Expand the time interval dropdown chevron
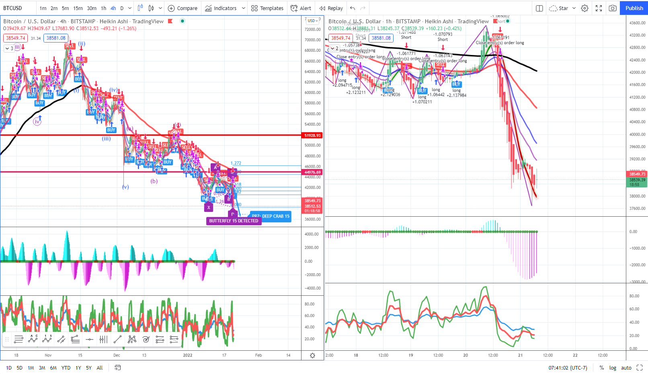This screenshot has height=374, width=648. (130, 8)
